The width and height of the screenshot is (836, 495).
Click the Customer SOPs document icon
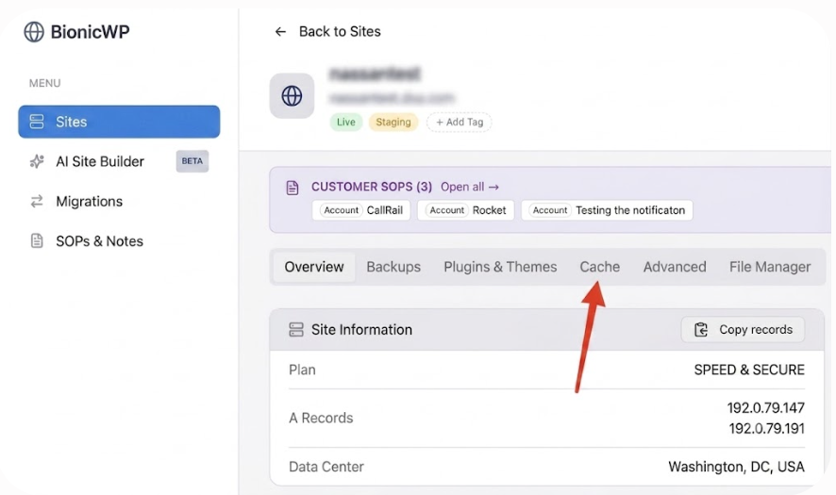click(x=293, y=188)
